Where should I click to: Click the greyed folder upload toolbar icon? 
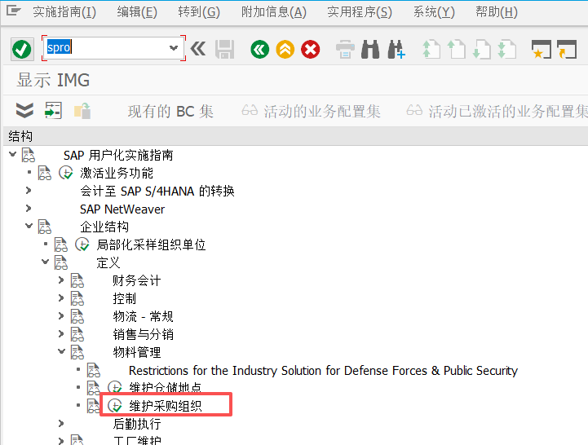tap(82, 111)
